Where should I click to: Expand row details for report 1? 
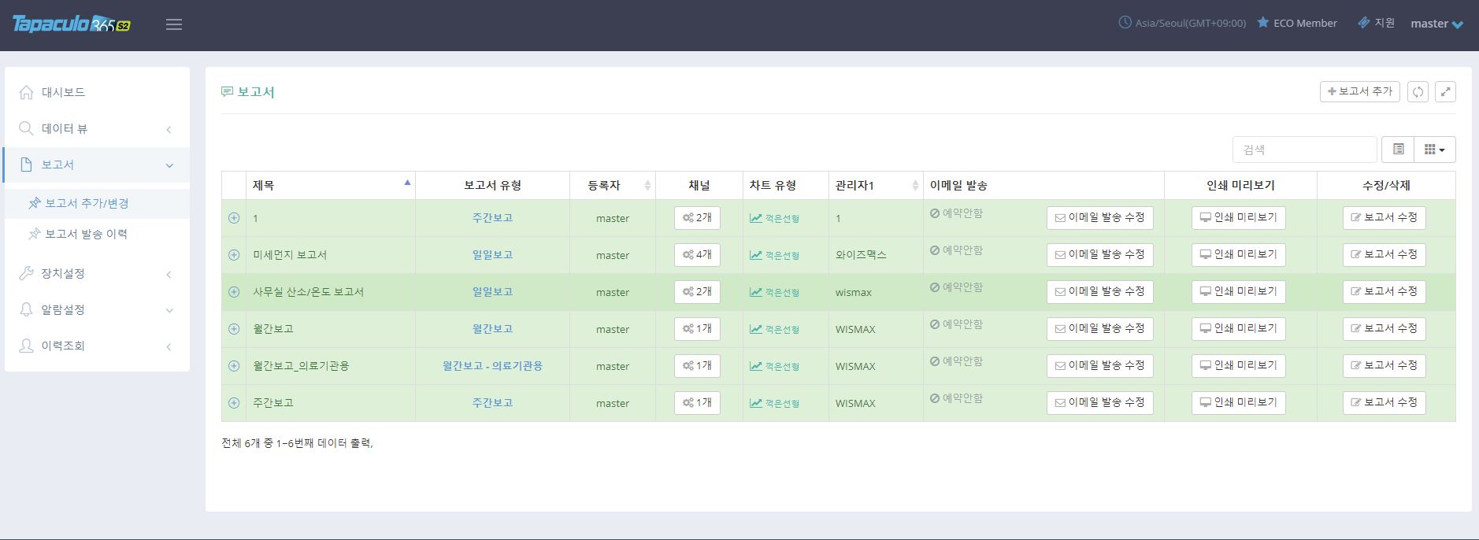(234, 218)
